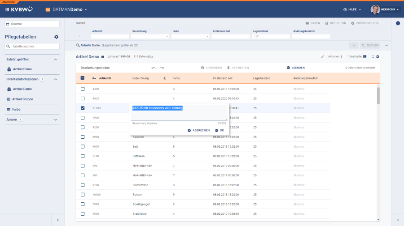Click OK in the edit popup
The width and height of the screenshot is (404, 226).
220,130
